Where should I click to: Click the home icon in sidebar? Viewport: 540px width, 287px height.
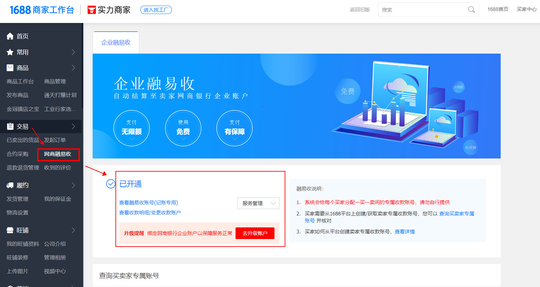pos(10,36)
